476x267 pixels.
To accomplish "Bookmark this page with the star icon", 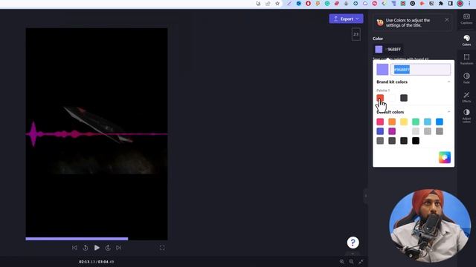I will pos(277,4).
